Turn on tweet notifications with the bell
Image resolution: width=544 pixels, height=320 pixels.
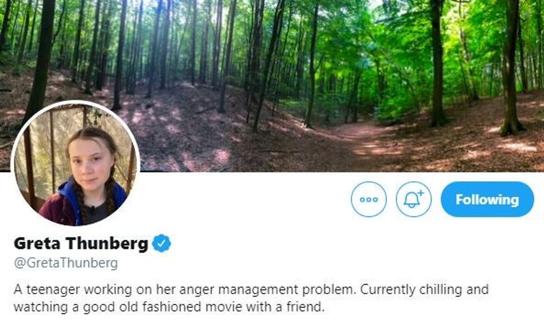(414, 199)
